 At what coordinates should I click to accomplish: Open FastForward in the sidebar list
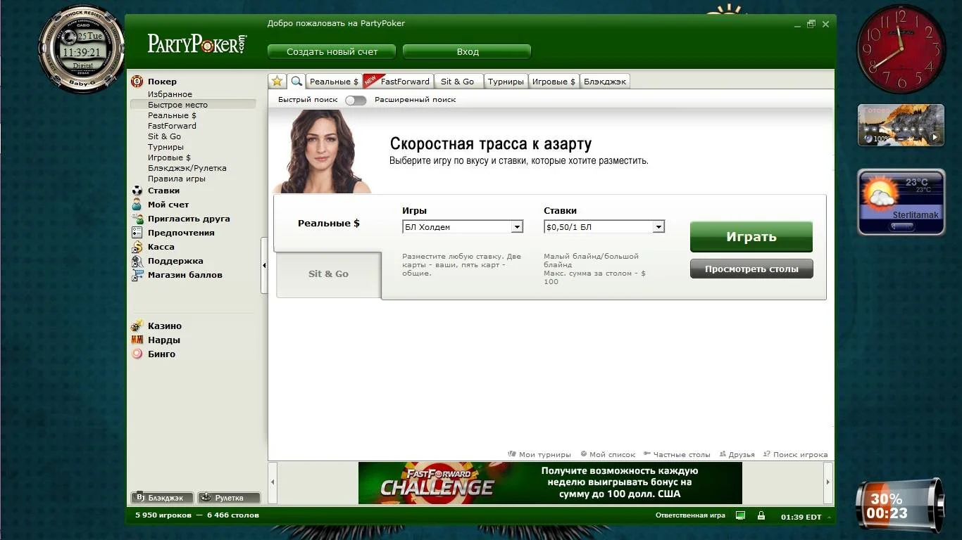[172, 126]
